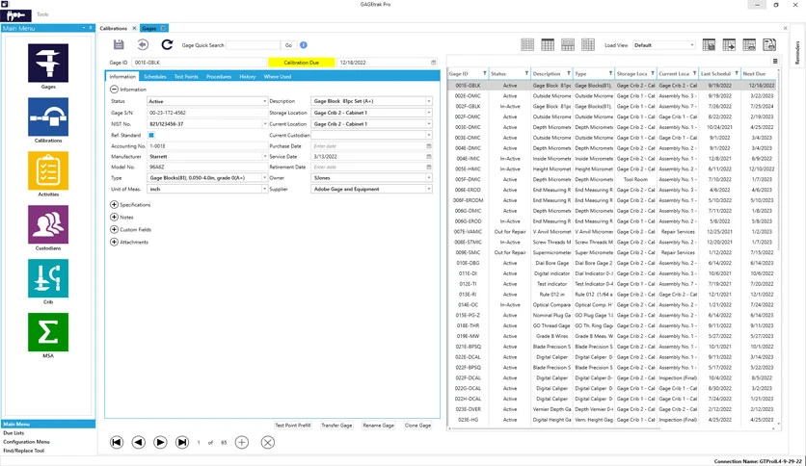Go to the first record

117,442
